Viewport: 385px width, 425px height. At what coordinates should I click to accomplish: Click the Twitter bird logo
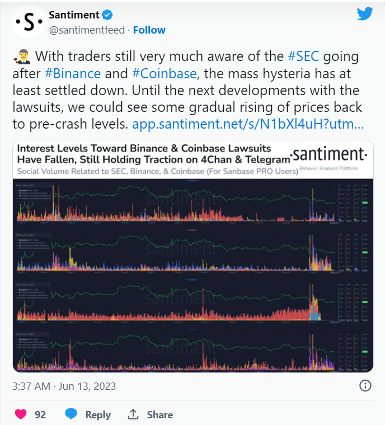[365, 14]
